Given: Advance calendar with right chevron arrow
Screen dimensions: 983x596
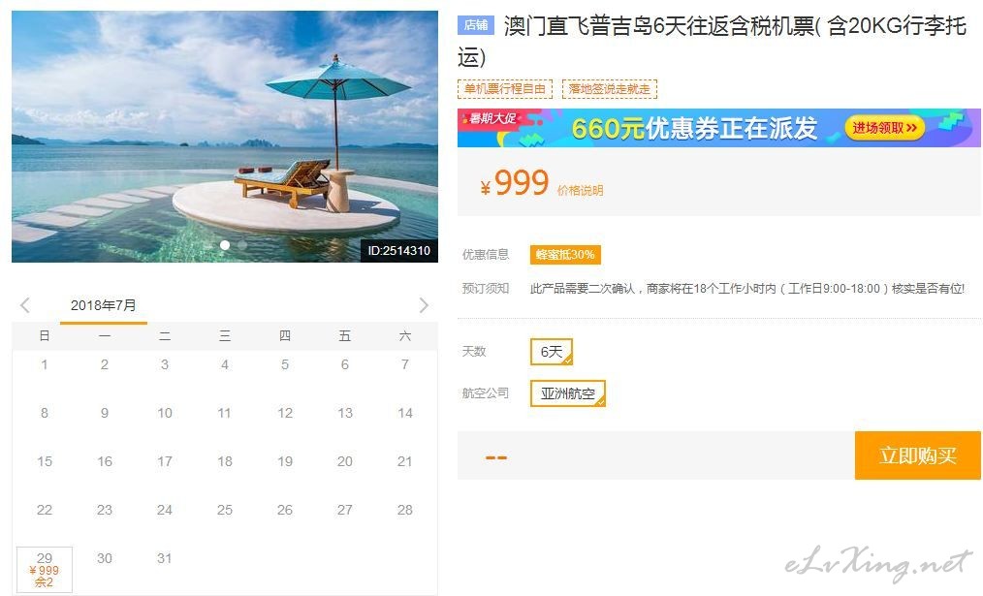Looking at the screenshot, I should [x=424, y=305].
